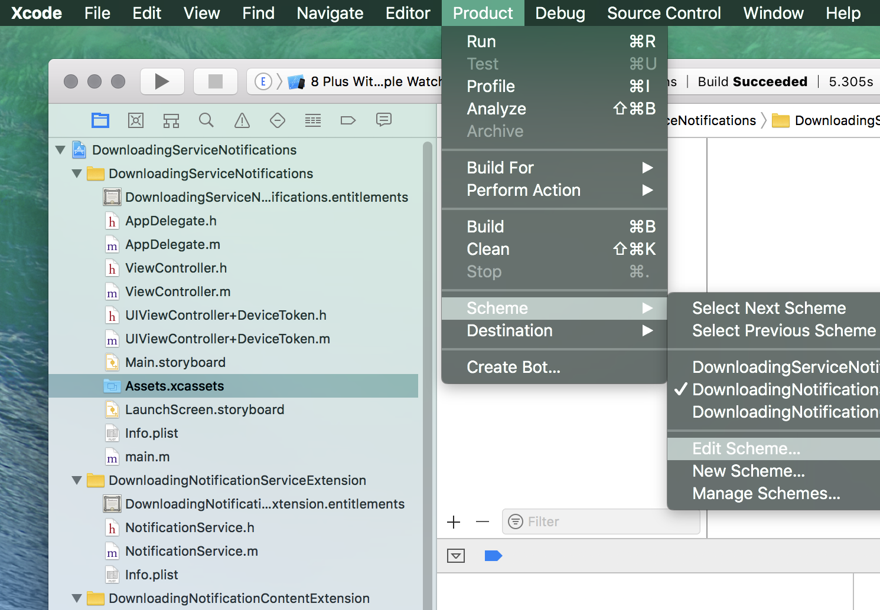Choose Profile from Product menu

coord(555,86)
